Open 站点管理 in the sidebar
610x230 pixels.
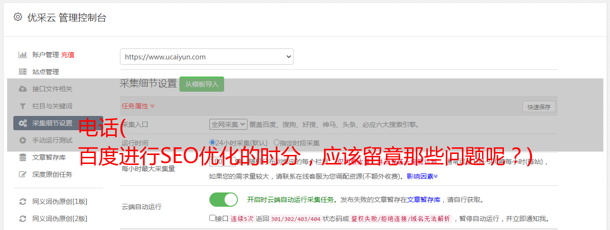46,72
